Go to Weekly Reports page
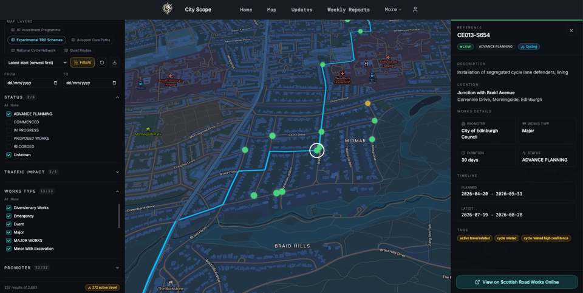Screen dimensions: 583x293 (348, 10)
